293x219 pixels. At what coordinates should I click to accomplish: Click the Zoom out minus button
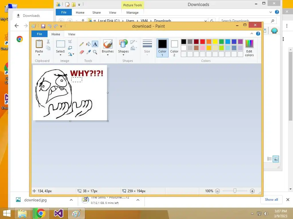tap(217, 191)
